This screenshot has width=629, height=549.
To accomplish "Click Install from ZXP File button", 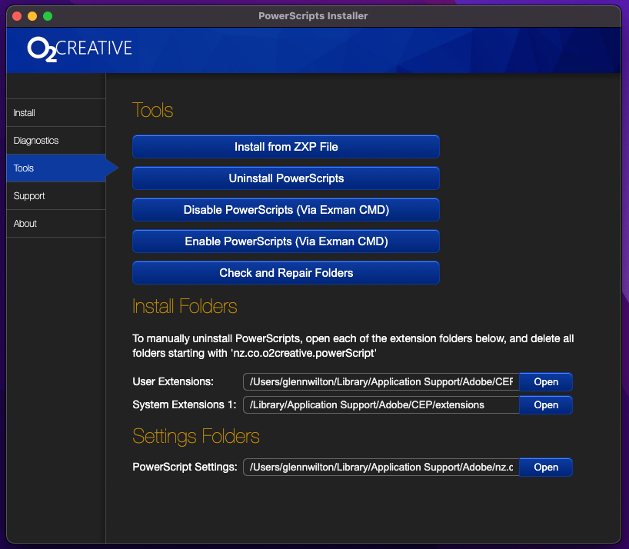I will click(286, 147).
